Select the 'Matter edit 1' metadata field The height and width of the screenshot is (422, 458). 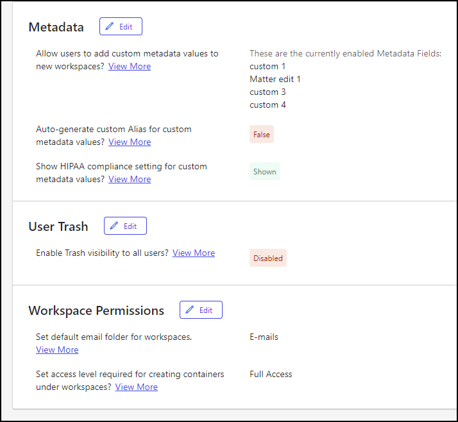tap(275, 79)
